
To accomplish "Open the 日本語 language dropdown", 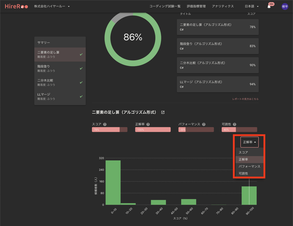I will point(252,6).
